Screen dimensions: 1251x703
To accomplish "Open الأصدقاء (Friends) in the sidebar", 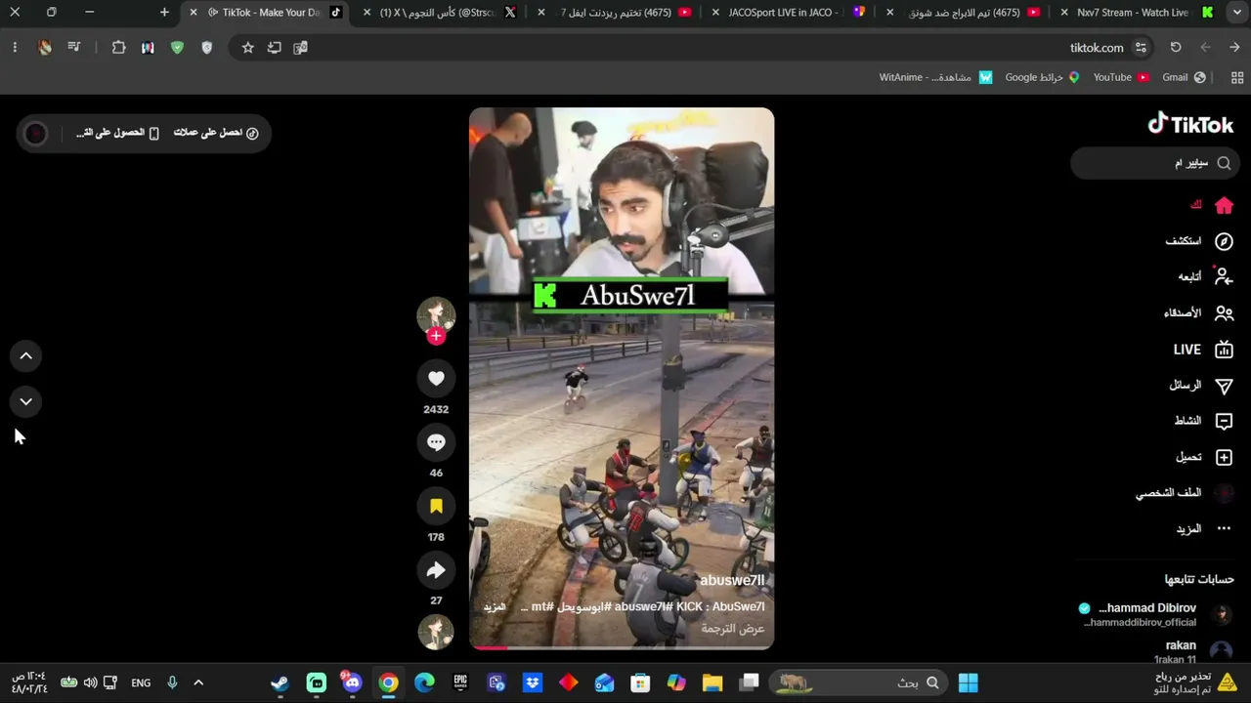I will click(x=1198, y=313).
